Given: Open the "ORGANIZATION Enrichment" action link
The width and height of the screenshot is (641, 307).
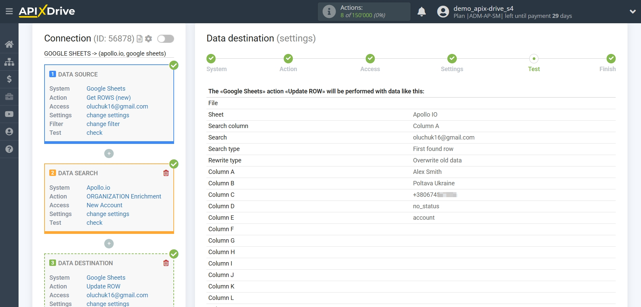Looking at the screenshot, I should [x=123, y=196].
